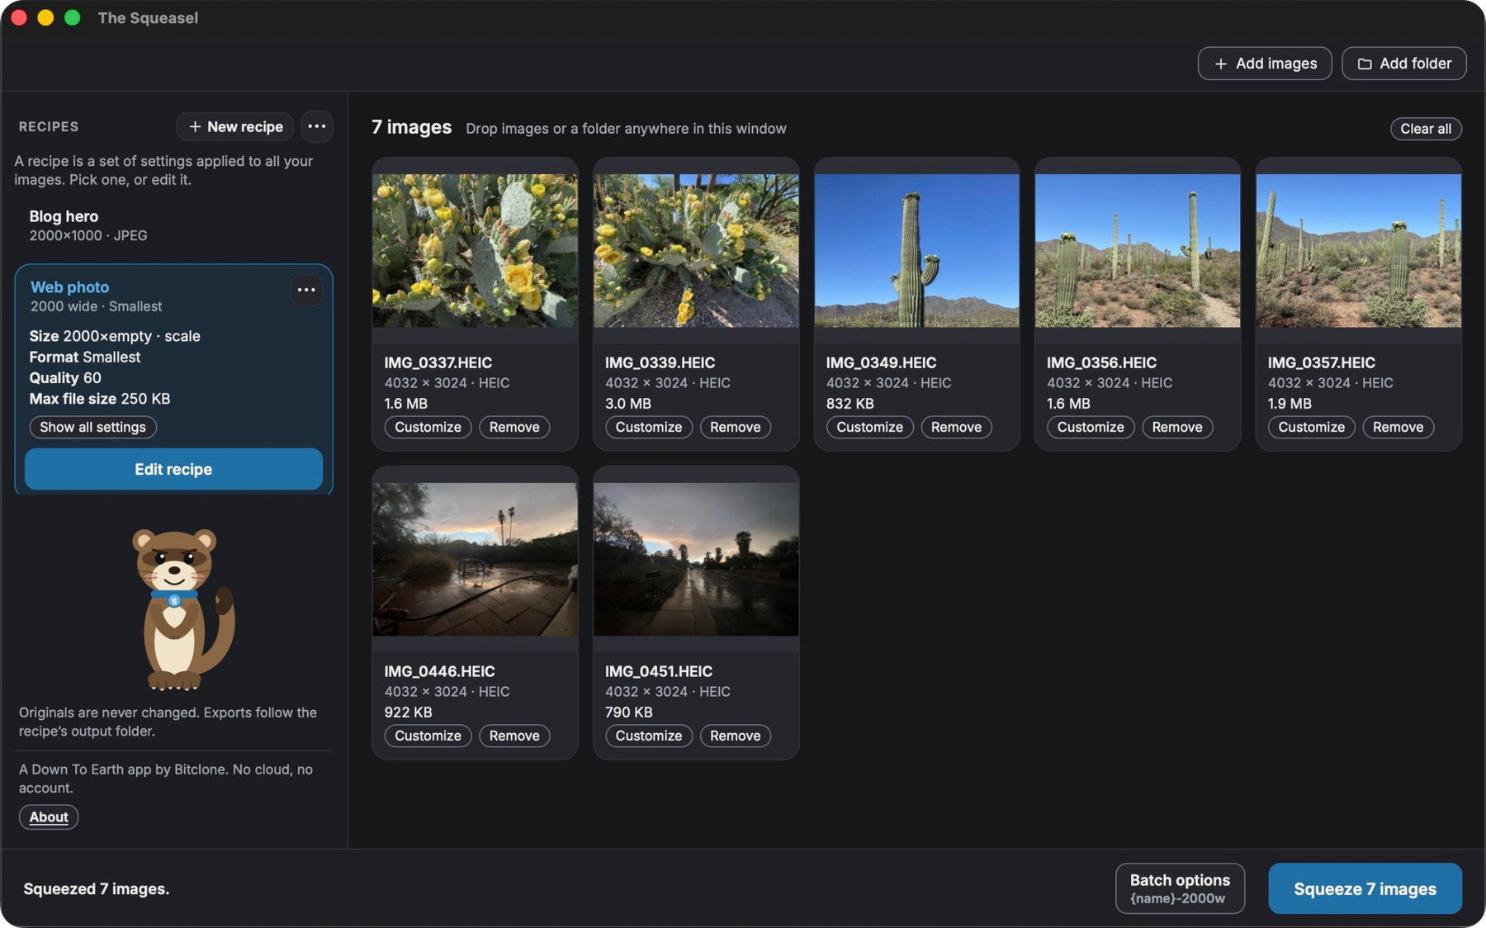Select the IMG_0451.HEIC rainy street thumbnail
The height and width of the screenshot is (928, 1486).
click(696, 559)
